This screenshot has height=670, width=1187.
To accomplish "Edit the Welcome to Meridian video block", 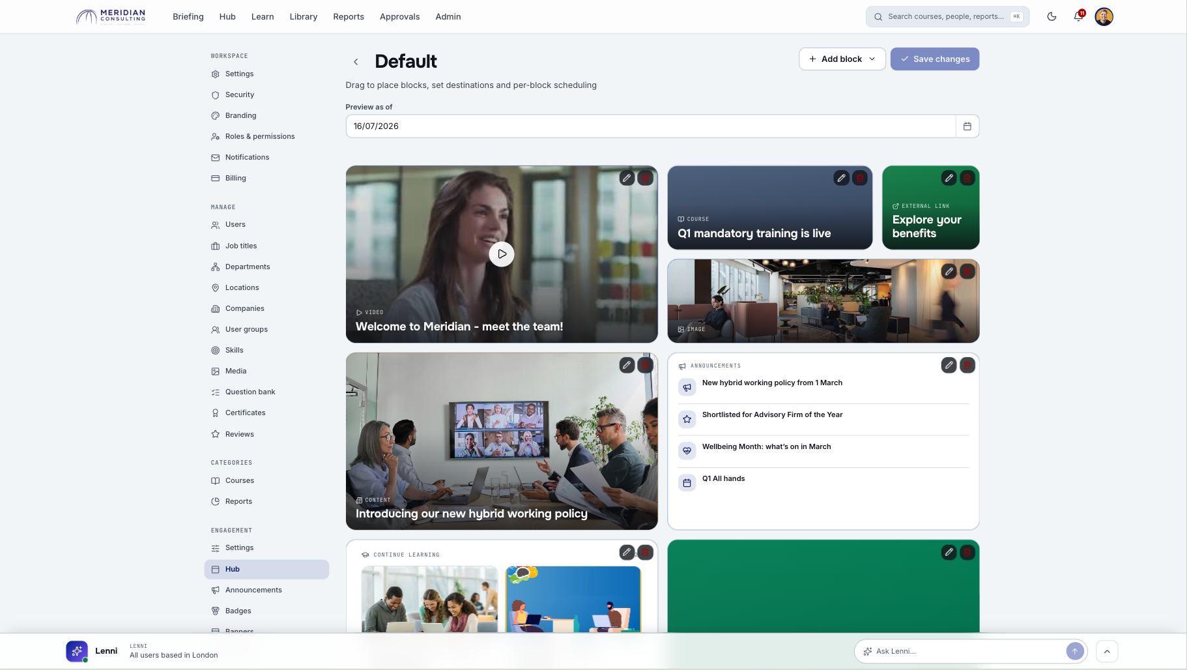I will 627,178.
